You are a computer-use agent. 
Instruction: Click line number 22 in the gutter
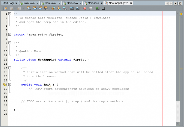click(6, 101)
